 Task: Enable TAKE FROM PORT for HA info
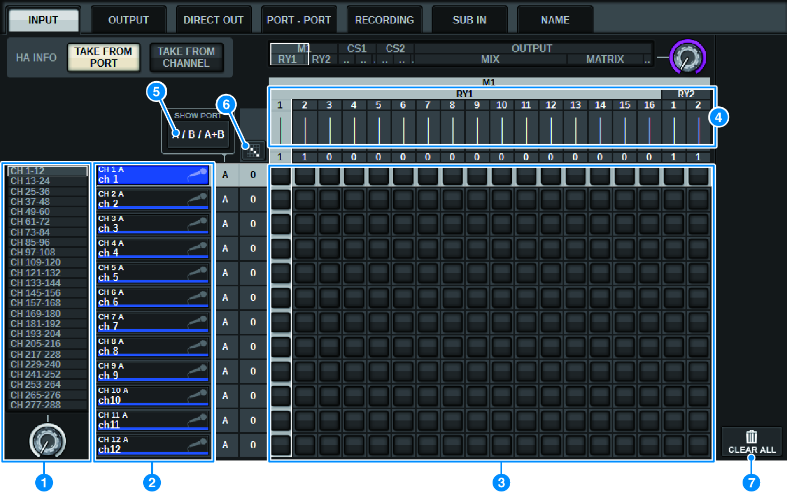(x=104, y=57)
